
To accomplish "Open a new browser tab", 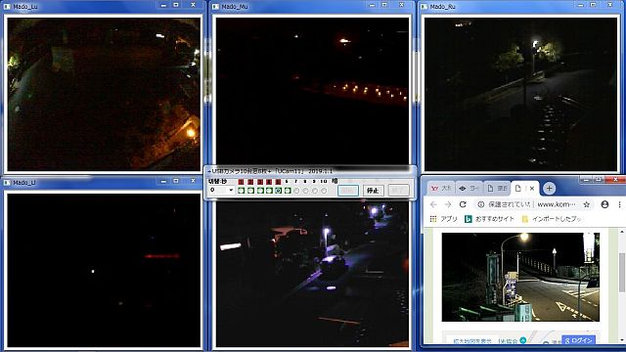I will (x=549, y=189).
